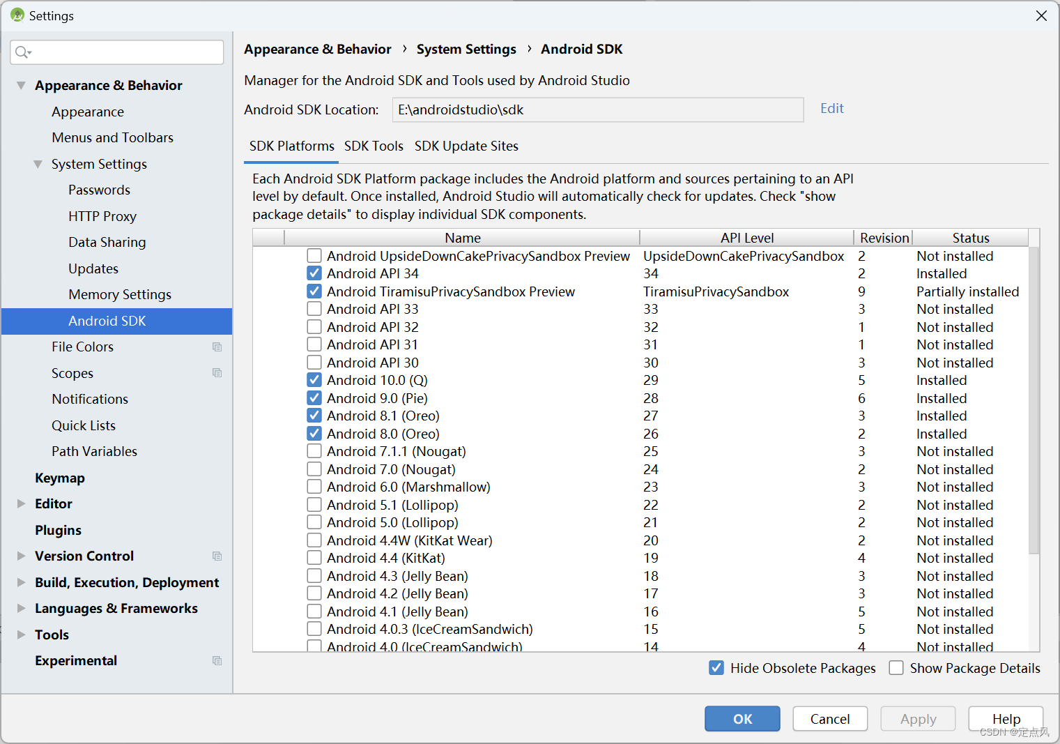Open Path Variables settings
The height and width of the screenshot is (744, 1060).
tap(94, 451)
